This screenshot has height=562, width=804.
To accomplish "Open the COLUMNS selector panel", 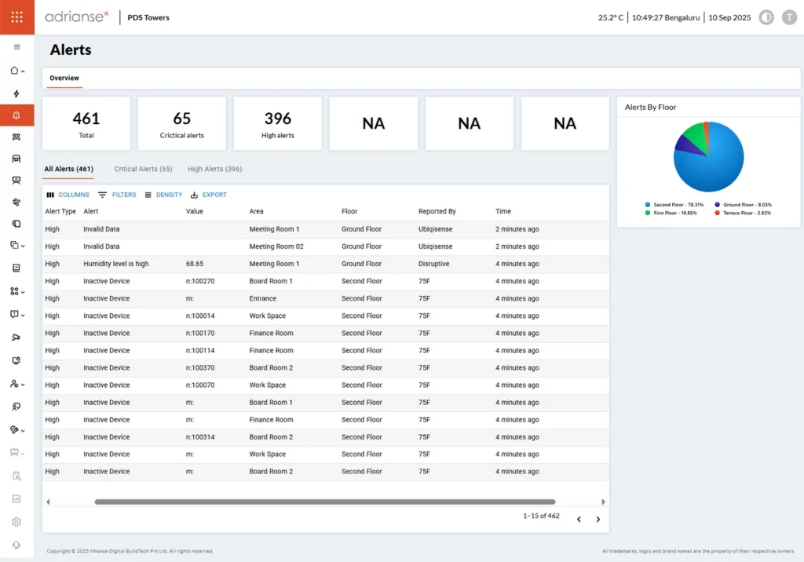I will 68,195.
